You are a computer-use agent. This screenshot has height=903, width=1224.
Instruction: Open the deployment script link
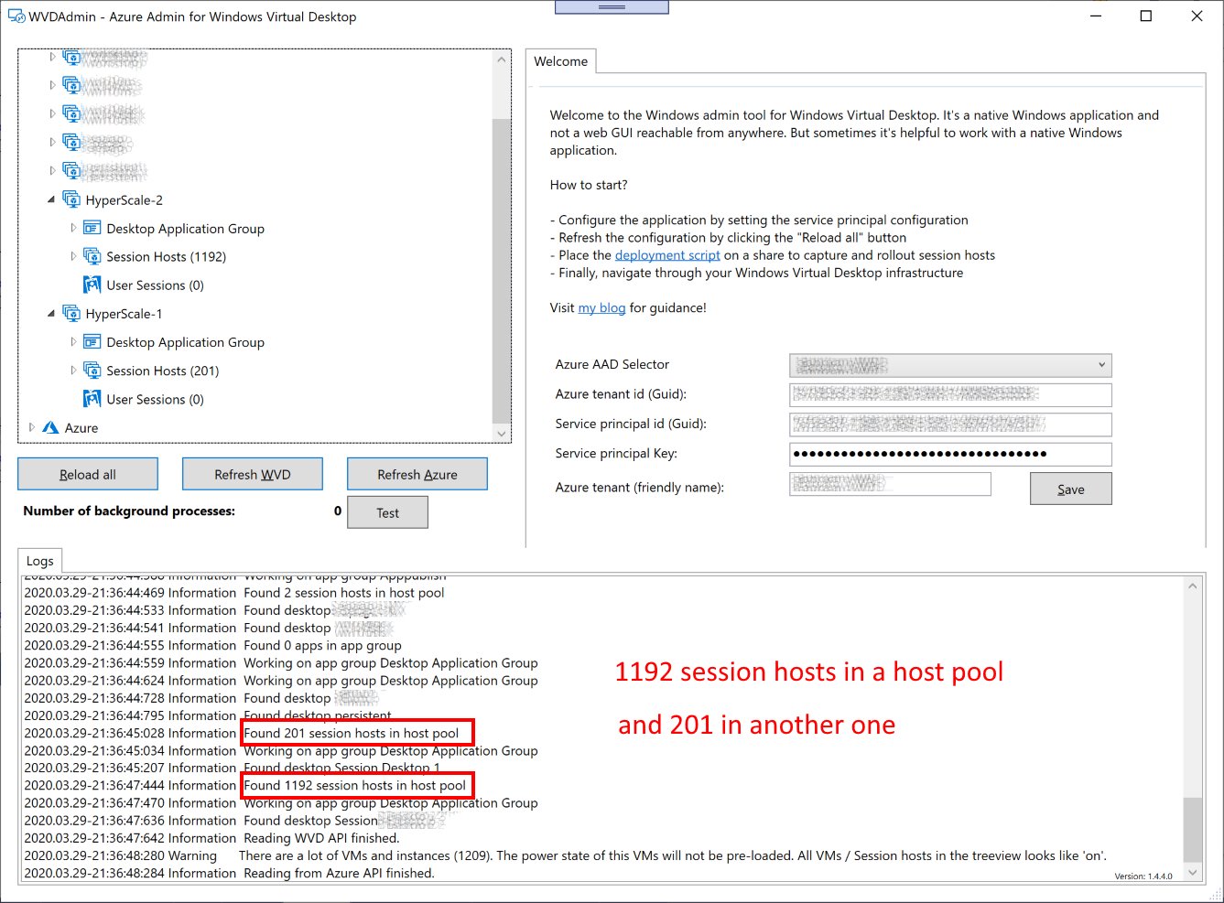(667, 255)
